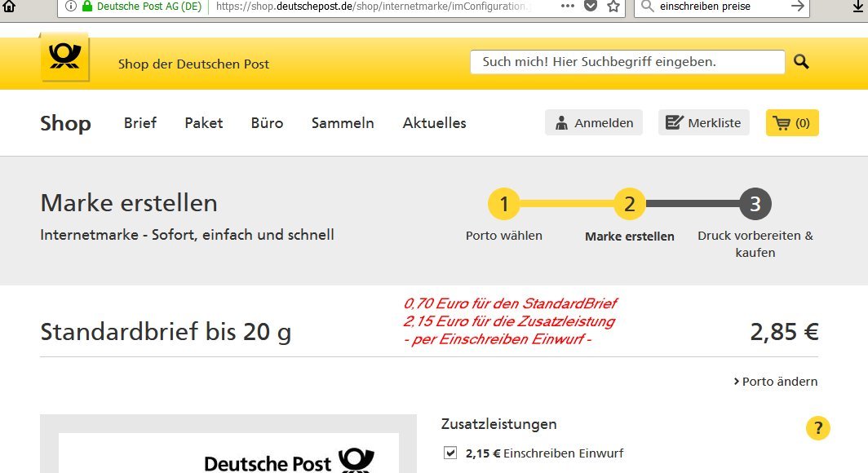The width and height of the screenshot is (868, 473).
Task: Go back to step 1 Porto wählen
Action: point(503,204)
